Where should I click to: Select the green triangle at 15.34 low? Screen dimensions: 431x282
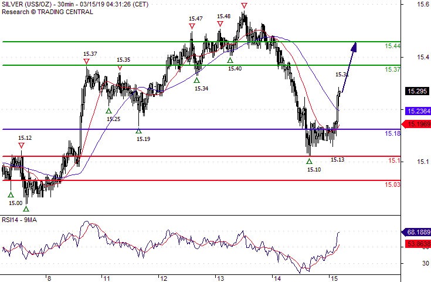197,80
